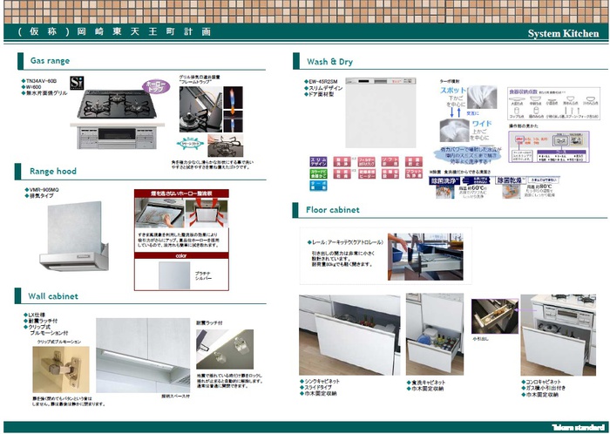Click the green カラーナビ食器かご badge
The height and width of the screenshot is (434, 610).
(318, 173)
